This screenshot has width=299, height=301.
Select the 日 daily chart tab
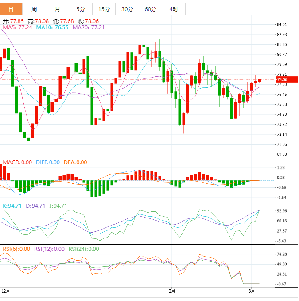point(11,9)
